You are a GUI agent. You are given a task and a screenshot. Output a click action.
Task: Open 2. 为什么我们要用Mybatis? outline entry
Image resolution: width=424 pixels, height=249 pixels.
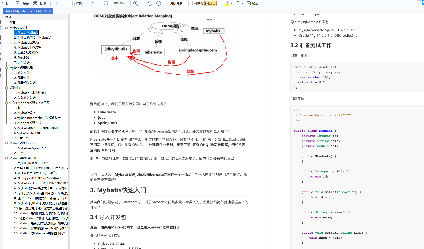(33, 38)
